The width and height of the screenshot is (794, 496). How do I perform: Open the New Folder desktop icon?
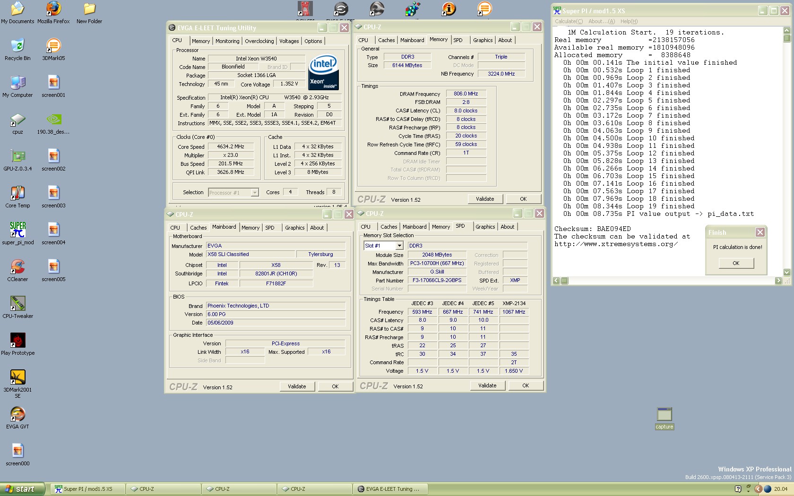coord(89,13)
